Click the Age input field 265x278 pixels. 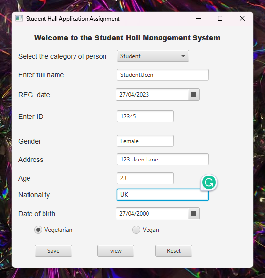[x=145, y=178]
